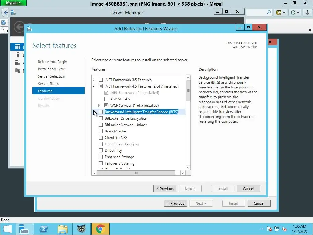The image size is (313, 235).
Task: Expand the WCF Services node
Action: (99, 105)
